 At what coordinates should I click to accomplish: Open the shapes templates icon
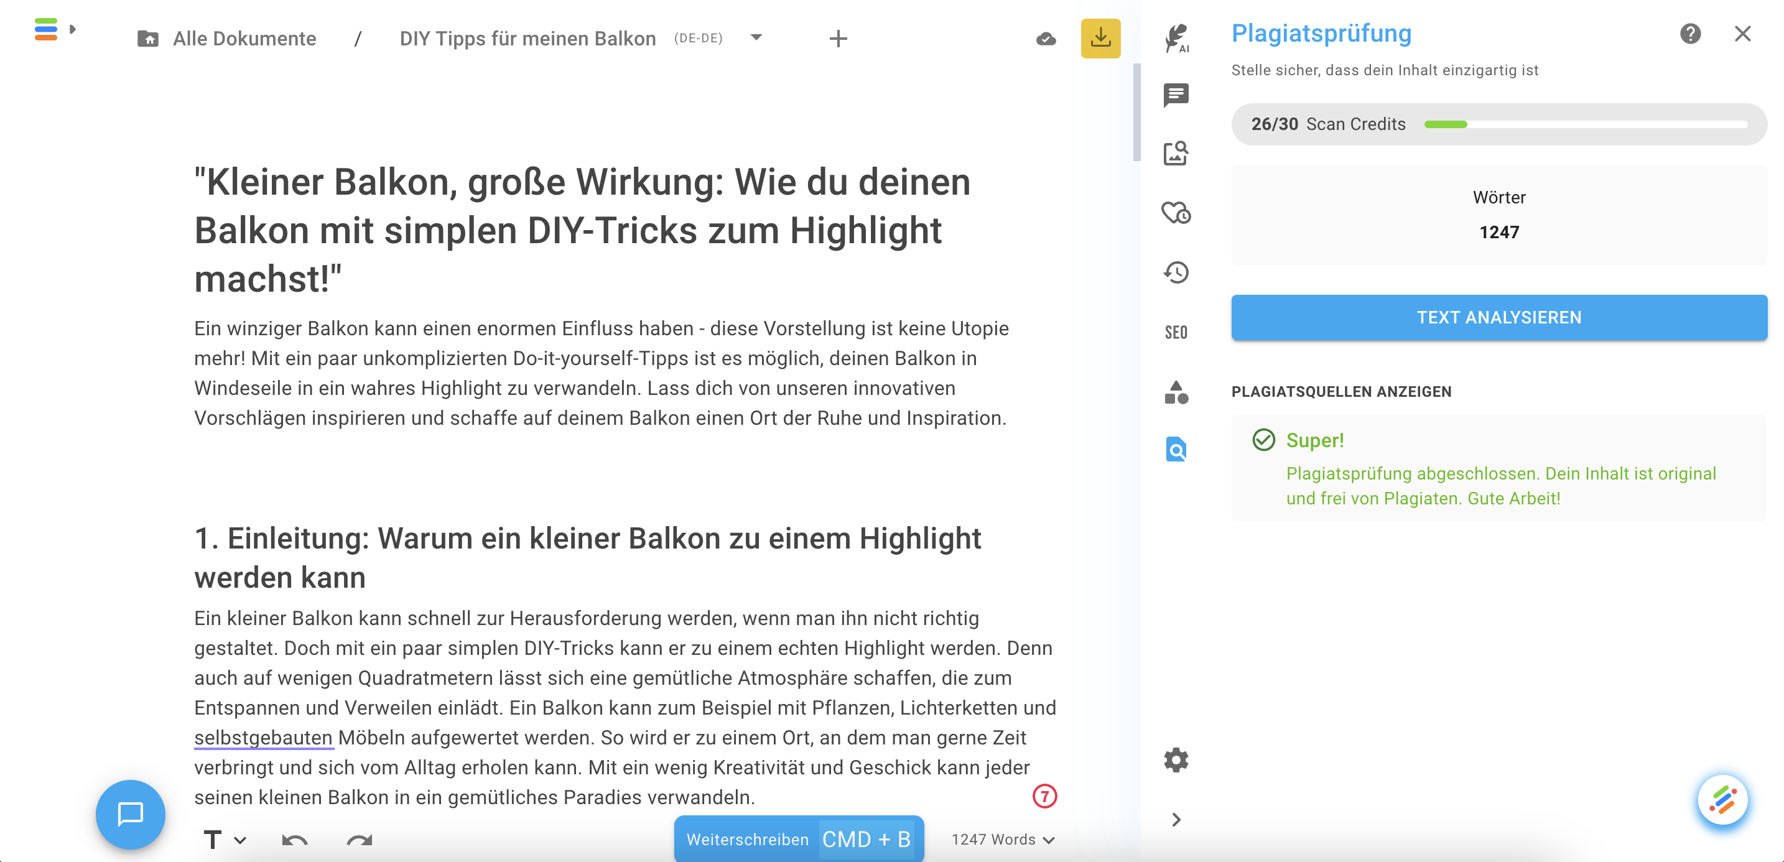point(1176,392)
